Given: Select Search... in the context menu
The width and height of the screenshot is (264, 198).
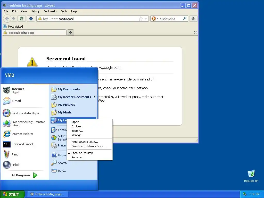Looking at the screenshot, I should (89, 131).
